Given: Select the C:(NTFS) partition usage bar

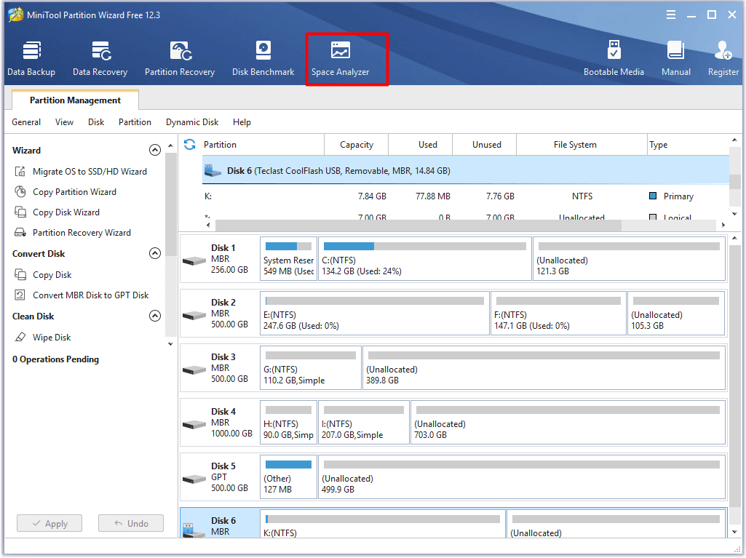Looking at the screenshot, I should [x=425, y=246].
